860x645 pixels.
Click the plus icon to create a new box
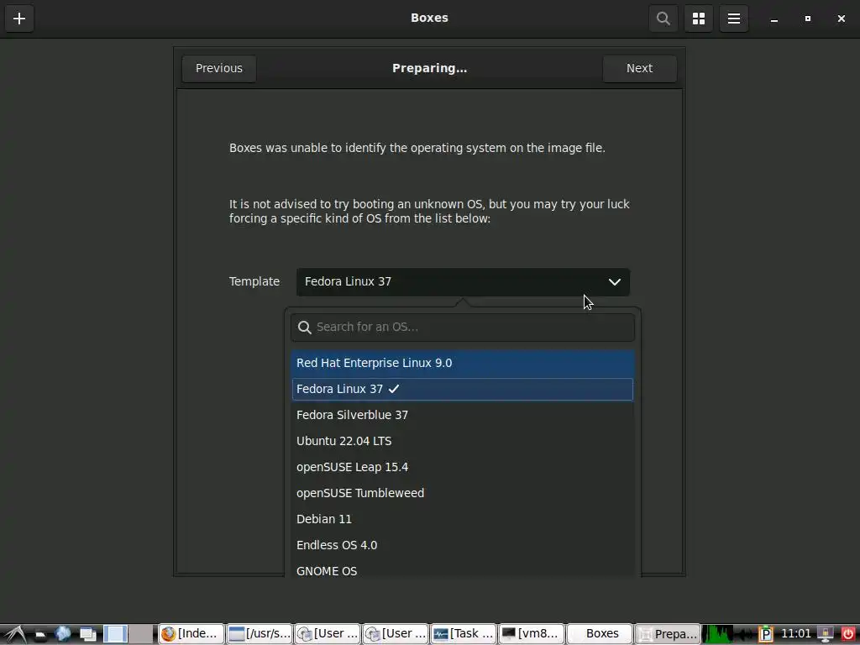(x=19, y=18)
